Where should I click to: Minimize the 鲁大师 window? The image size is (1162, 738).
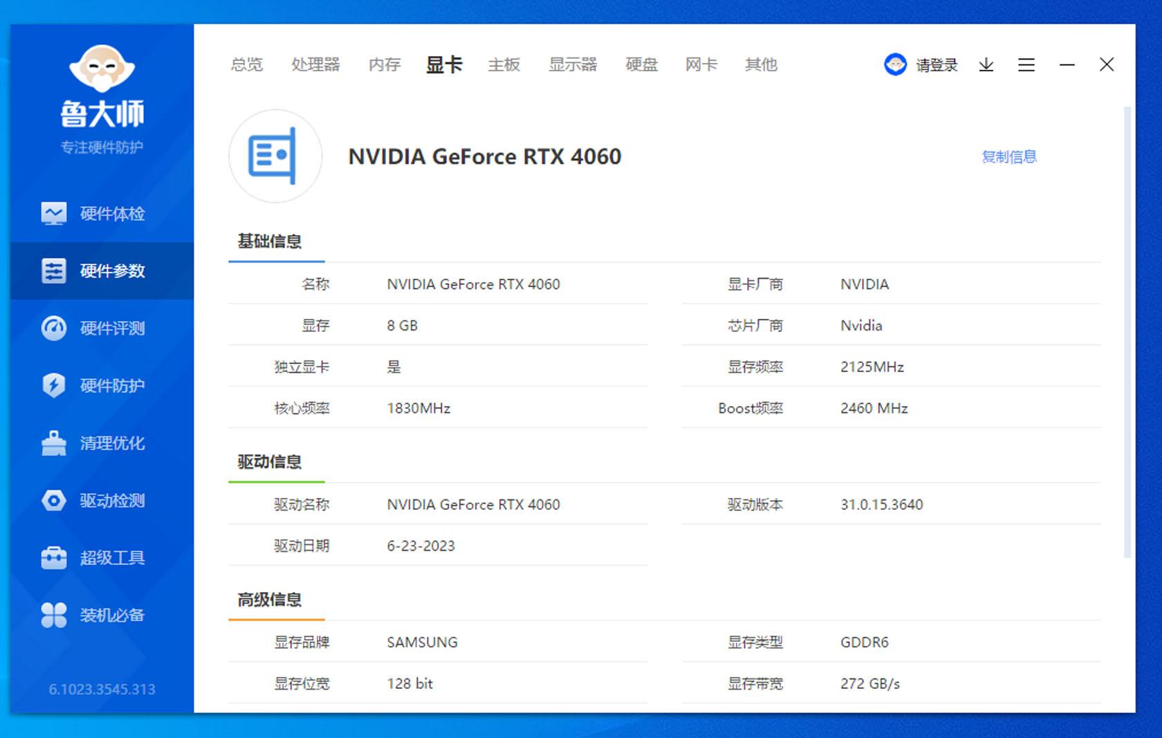click(x=1067, y=64)
